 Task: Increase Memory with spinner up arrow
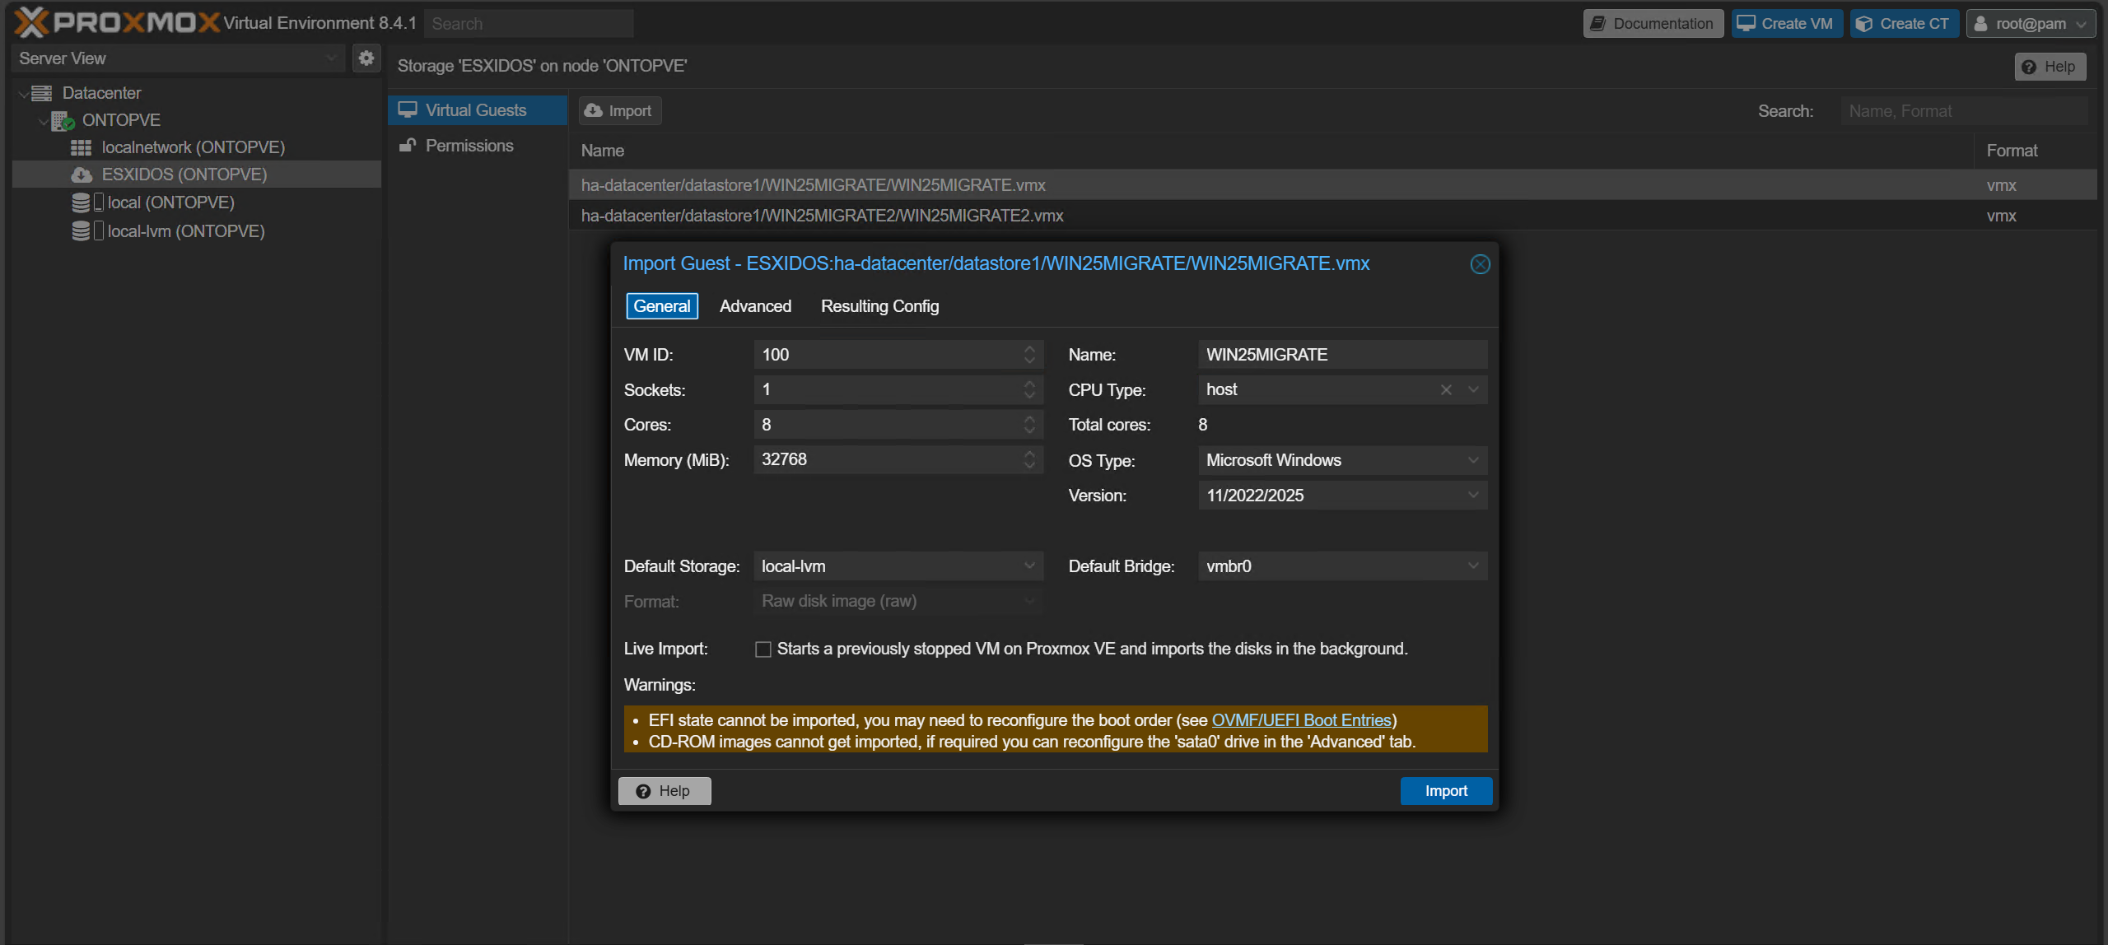click(x=1029, y=453)
